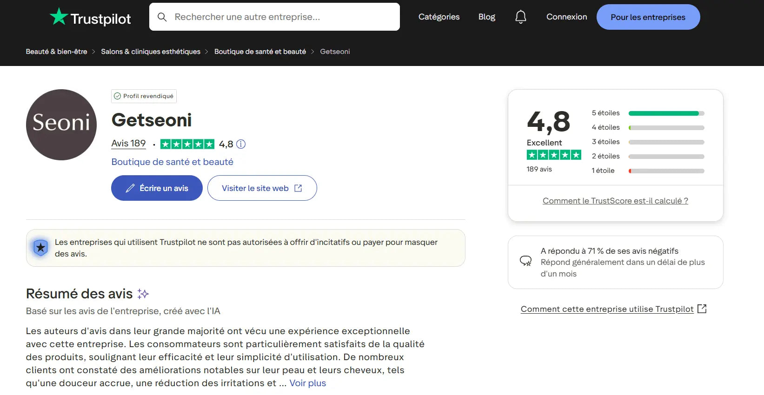Screen dimensions: 764x395
Task: Click Visiter le site web button
Action: (x=262, y=188)
